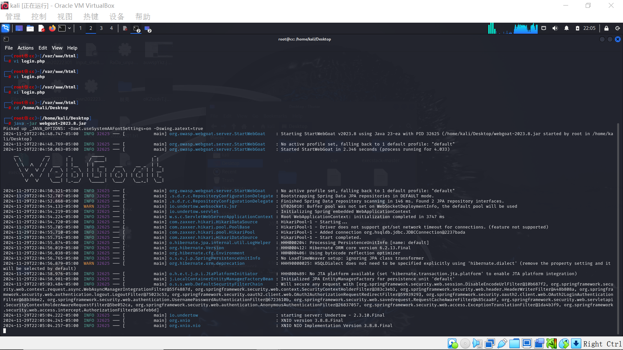623x350 pixels.
Task: Maximize the Kali terminal window
Action: coord(610,39)
